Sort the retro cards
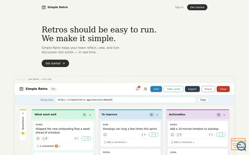This screenshot has height=155, width=249. 156,89
